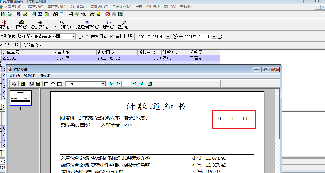Select the row with 入库单号 212902
Image resolution: width=325 pixels, height=173 pixels.
[x=111, y=58]
